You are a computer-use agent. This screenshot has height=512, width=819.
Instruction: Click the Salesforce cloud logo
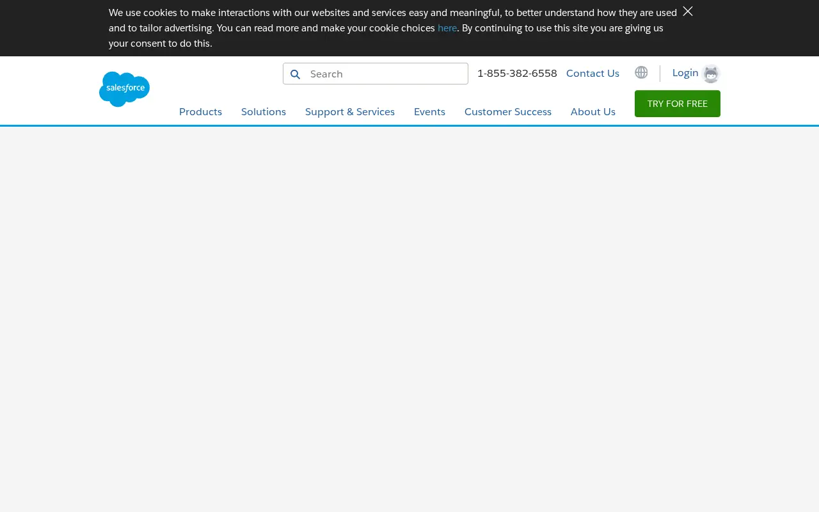124,89
